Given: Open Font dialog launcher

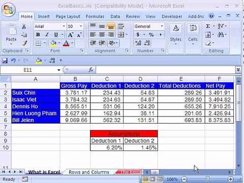Looking at the screenshot, I should point(82,50).
